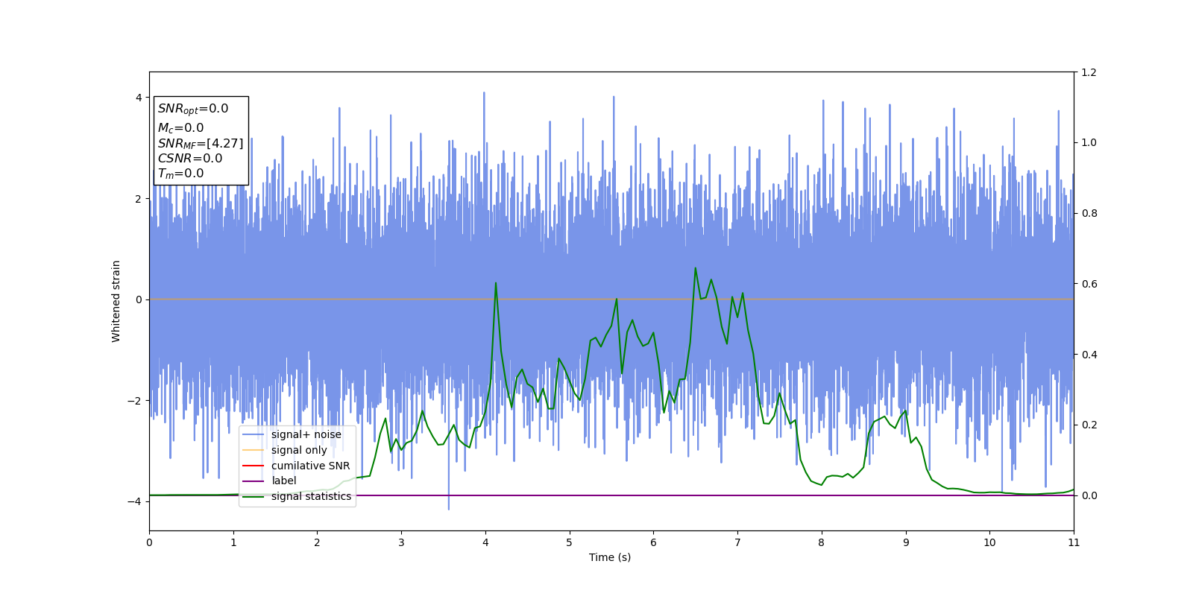This screenshot has height=596, width=1193.
Task: Click the SNRopt=0.0 annotation text
Action: 193,109
